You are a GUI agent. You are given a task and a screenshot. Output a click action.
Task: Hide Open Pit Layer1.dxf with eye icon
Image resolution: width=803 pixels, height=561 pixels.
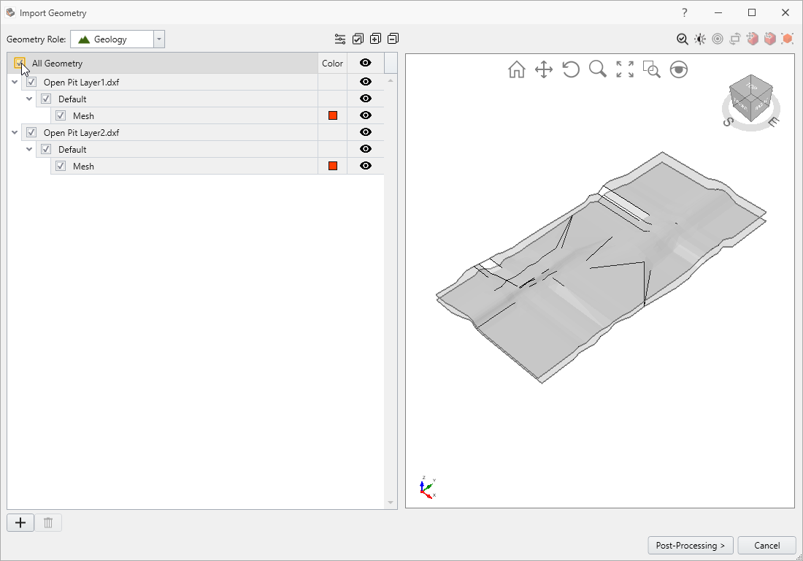click(365, 82)
